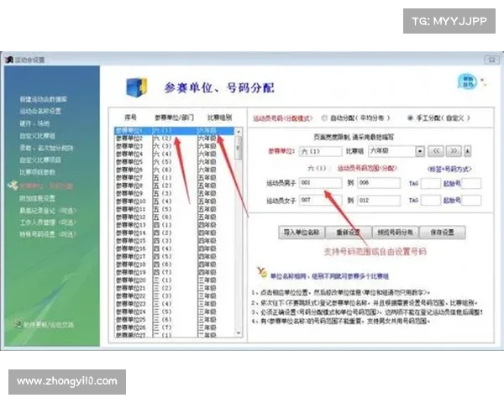
Task: Open the 比赛组 dropdown arrow
Action: [420, 151]
